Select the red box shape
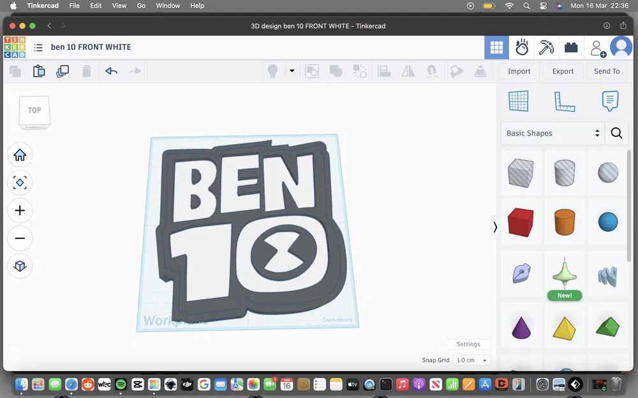 click(x=521, y=222)
